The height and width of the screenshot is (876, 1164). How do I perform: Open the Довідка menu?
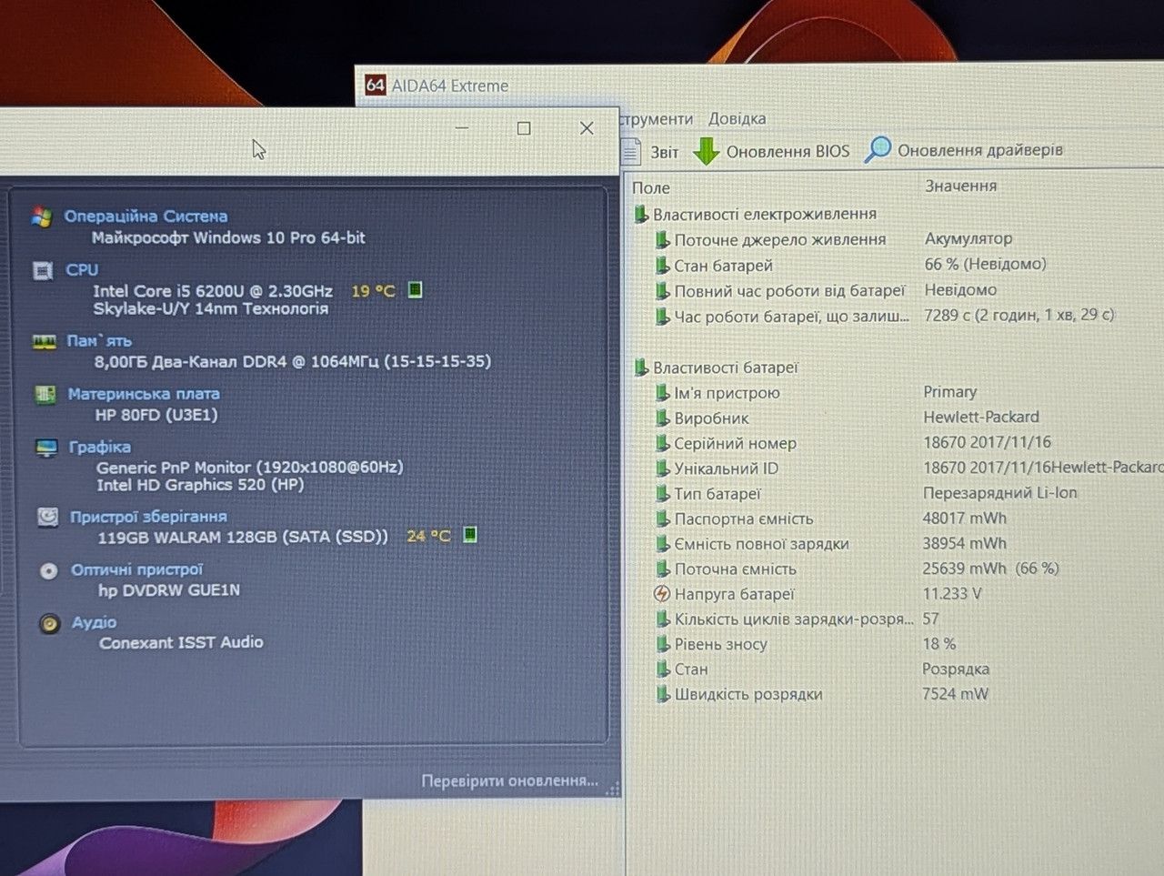(x=737, y=118)
